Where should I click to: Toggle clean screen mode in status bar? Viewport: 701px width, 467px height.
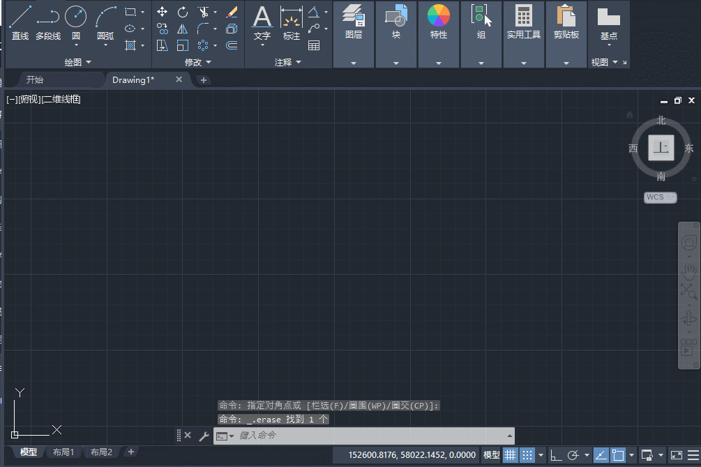coord(677,455)
